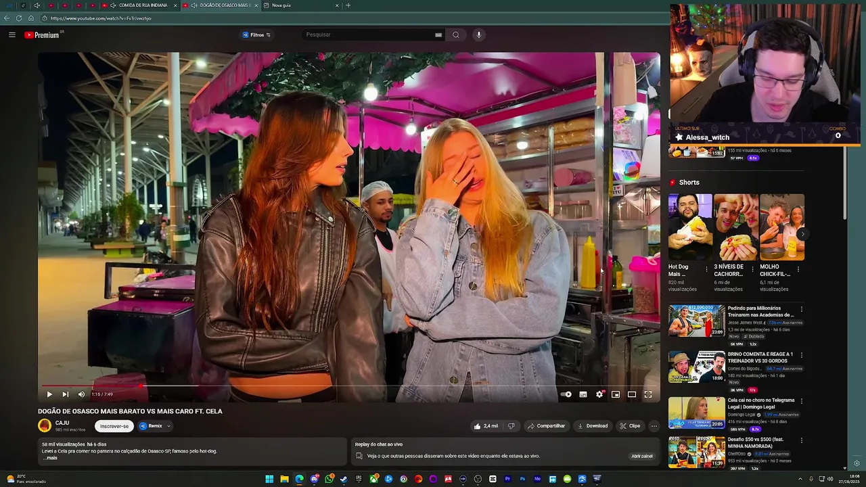Open File Explorer from taskbar
The width and height of the screenshot is (866, 487).
(x=284, y=479)
